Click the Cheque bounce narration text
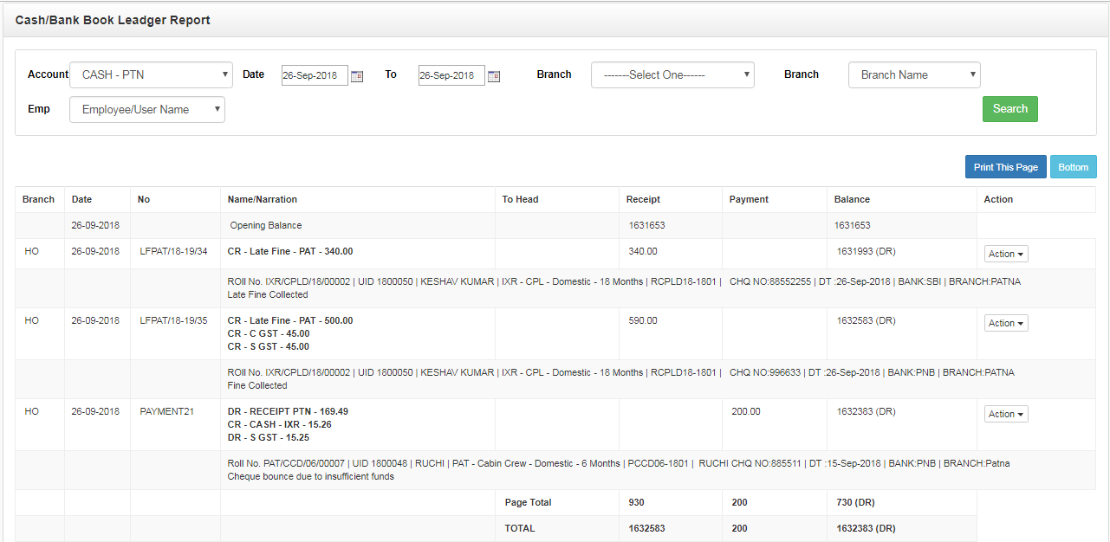The width and height of the screenshot is (1110, 542). click(311, 476)
